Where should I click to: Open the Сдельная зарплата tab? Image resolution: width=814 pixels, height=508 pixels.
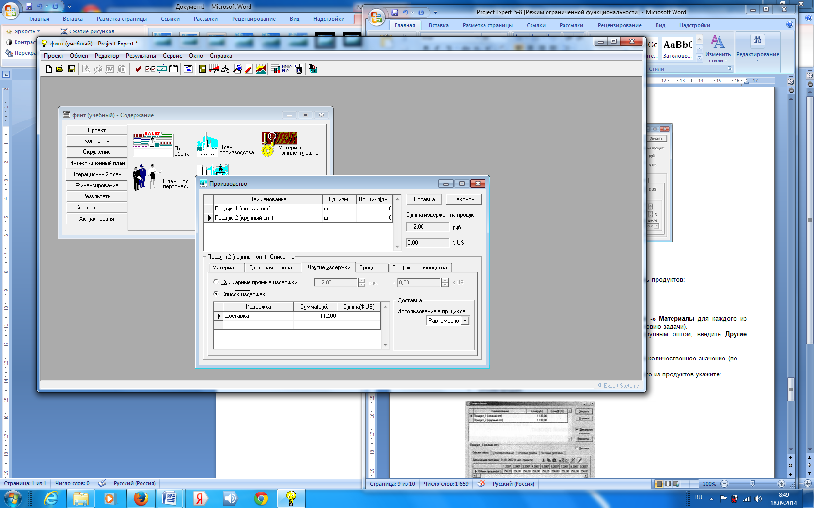click(273, 268)
